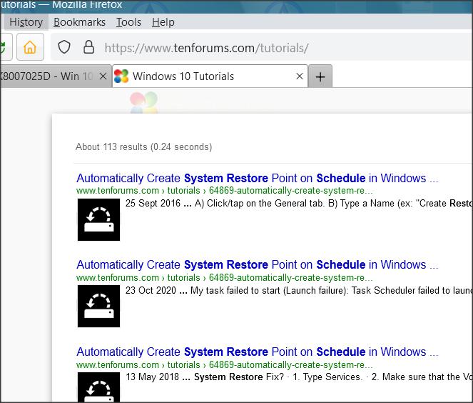Click the green URL above 23 Oct 2020 snippet
Viewport: 473px width, 403px height.
[225, 278]
